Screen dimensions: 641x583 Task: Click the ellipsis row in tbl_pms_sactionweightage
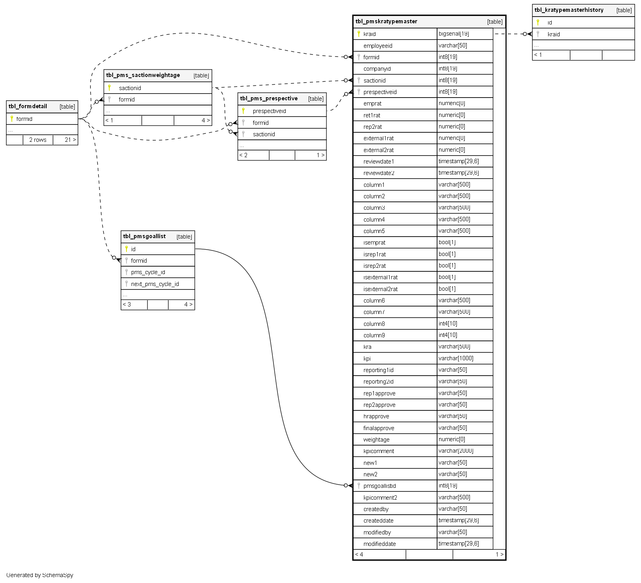tap(158, 111)
